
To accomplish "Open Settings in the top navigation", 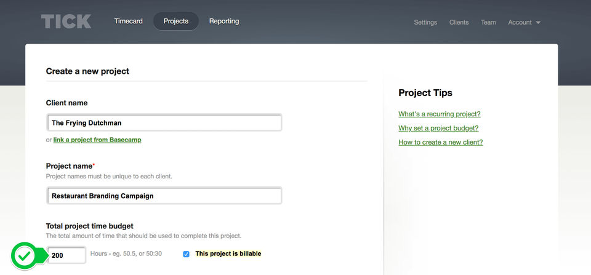I will pos(425,22).
